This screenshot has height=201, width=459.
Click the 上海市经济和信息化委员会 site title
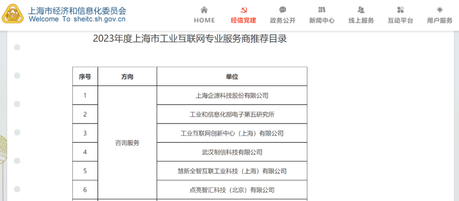[x=77, y=11]
